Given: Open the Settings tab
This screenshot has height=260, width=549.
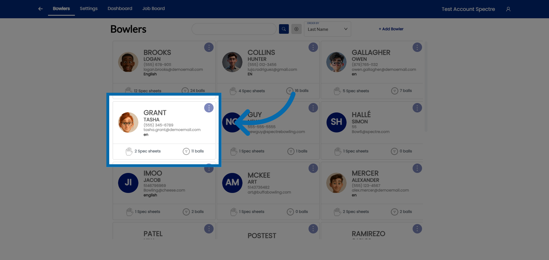Looking at the screenshot, I should tap(89, 9).
